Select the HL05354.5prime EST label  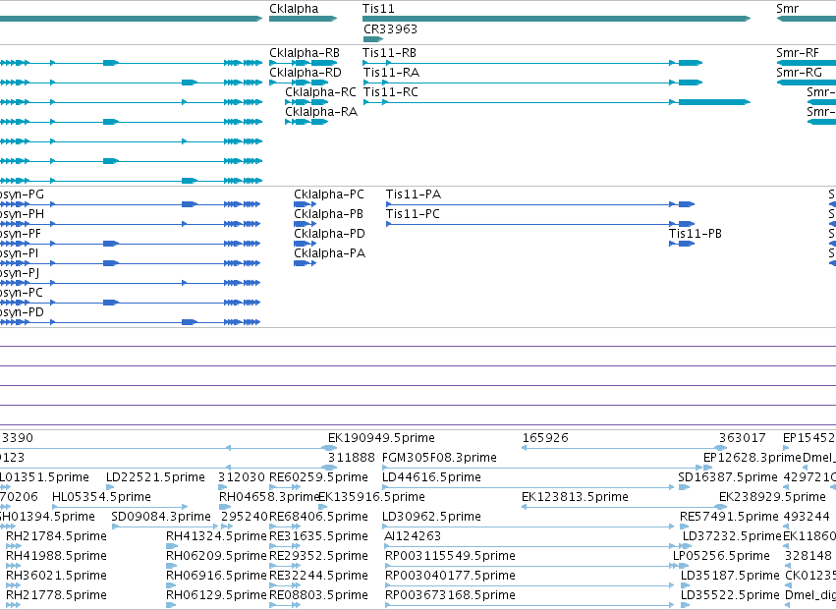[x=101, y=497]
